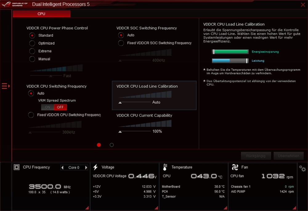The image size is (308, 211).
Task: Click the CPU temperature 043.0 reading
Action: click(206, 176)
